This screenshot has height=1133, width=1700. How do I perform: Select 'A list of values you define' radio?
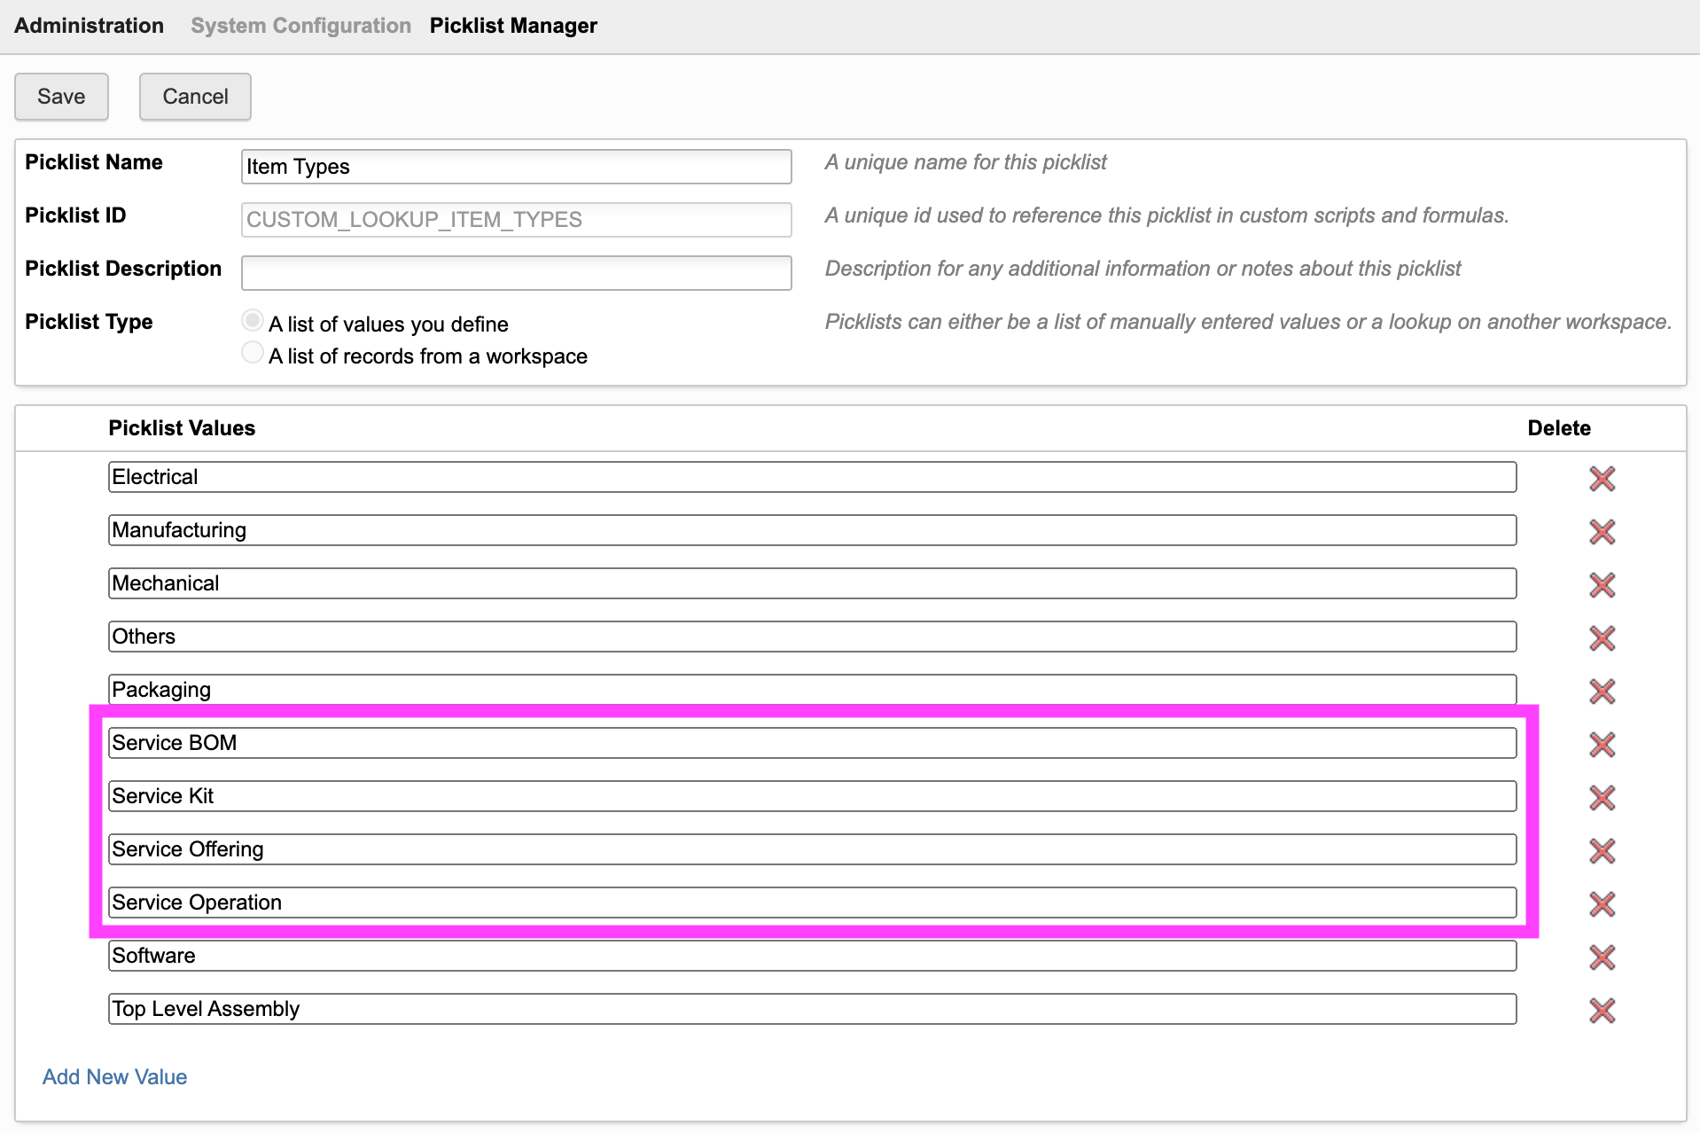point(253,320)
